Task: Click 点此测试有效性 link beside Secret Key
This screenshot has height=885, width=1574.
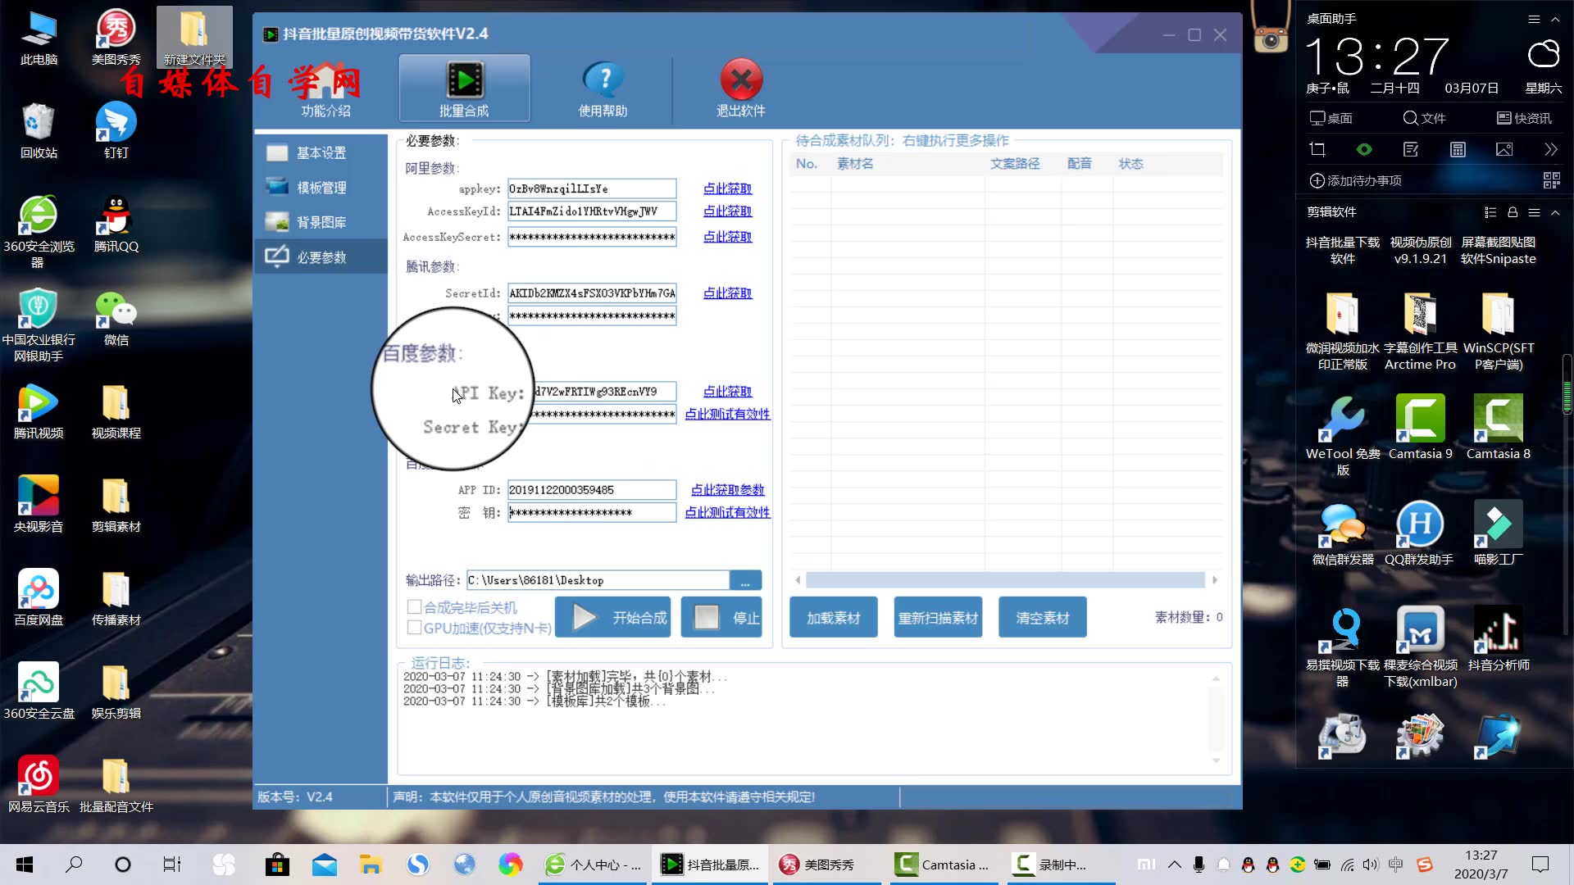Action: [727, 414]
